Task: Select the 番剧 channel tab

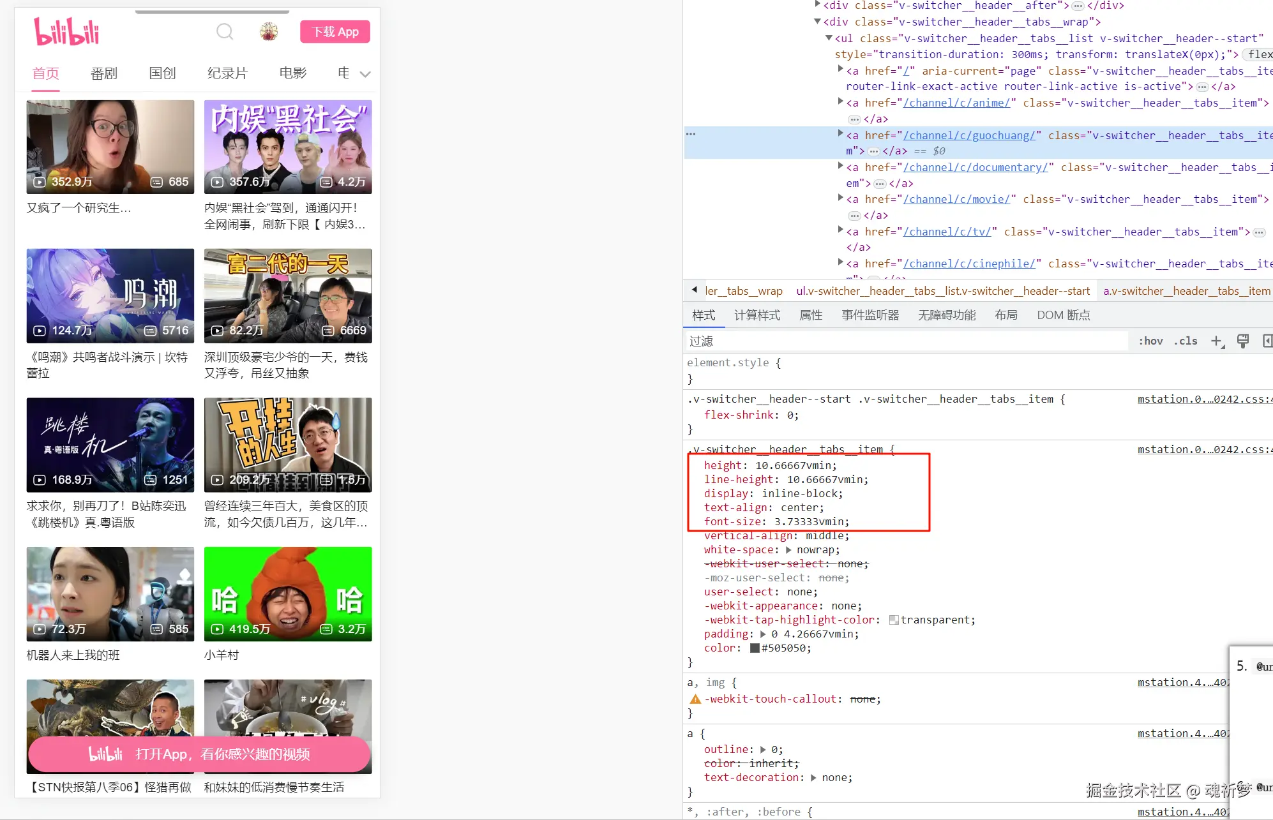Action: 104,73
